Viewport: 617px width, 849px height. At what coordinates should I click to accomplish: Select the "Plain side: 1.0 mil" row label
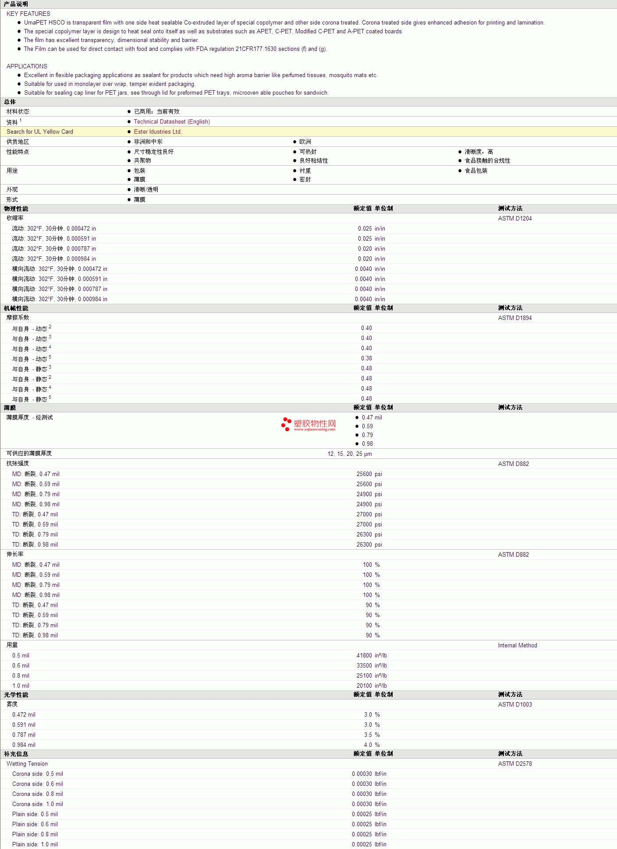35,845
